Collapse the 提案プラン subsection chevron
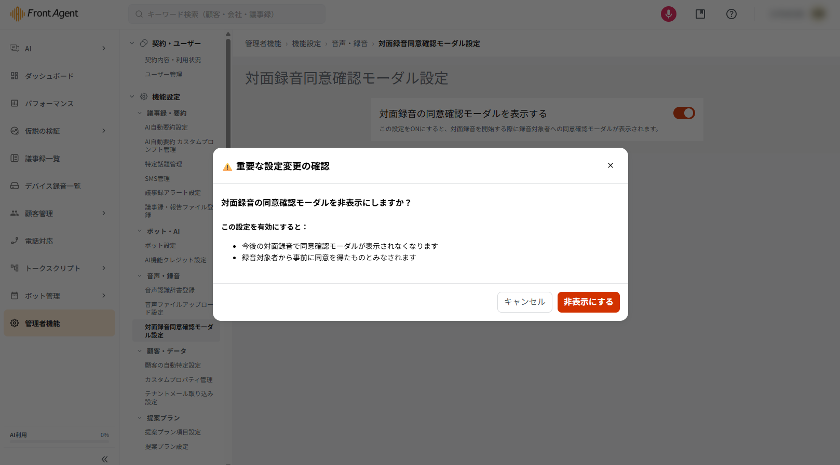840x465 pixels. click(x=140, y=418)
